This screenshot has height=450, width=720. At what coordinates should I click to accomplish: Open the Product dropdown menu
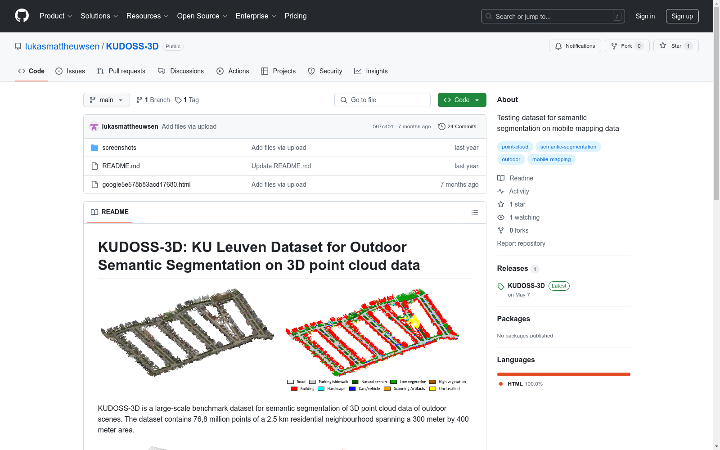click(56, 16)
